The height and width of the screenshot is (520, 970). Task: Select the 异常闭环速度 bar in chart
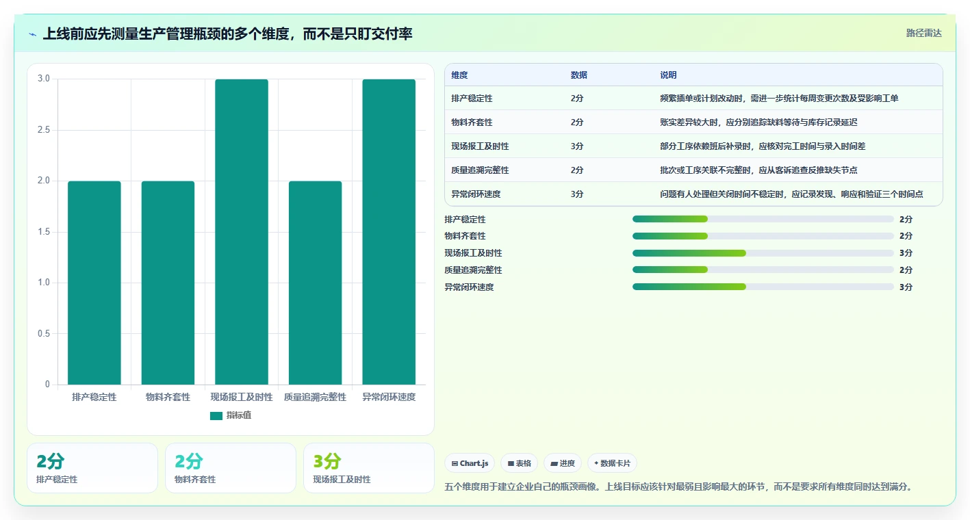[389, 232]
